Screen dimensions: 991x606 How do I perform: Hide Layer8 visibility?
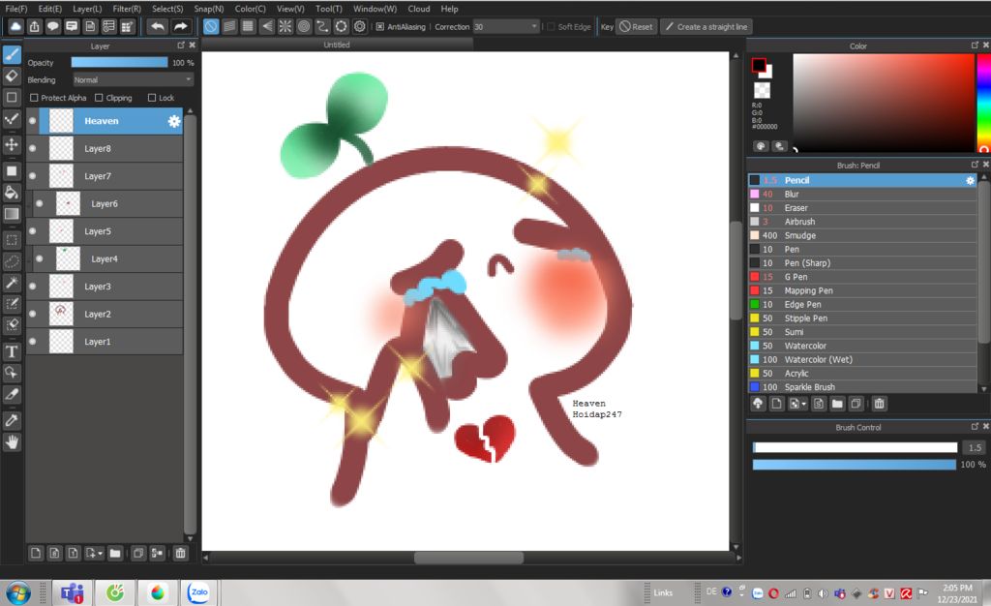32,148
